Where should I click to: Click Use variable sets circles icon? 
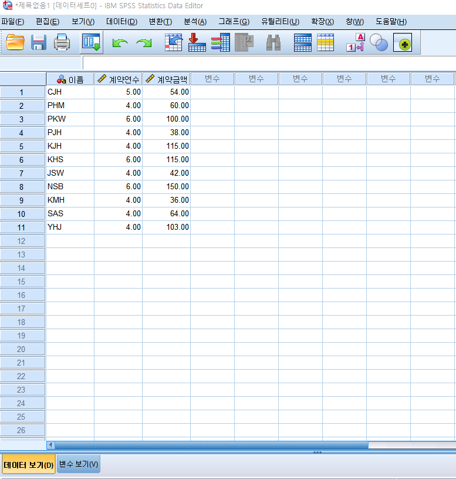(379, 42)
